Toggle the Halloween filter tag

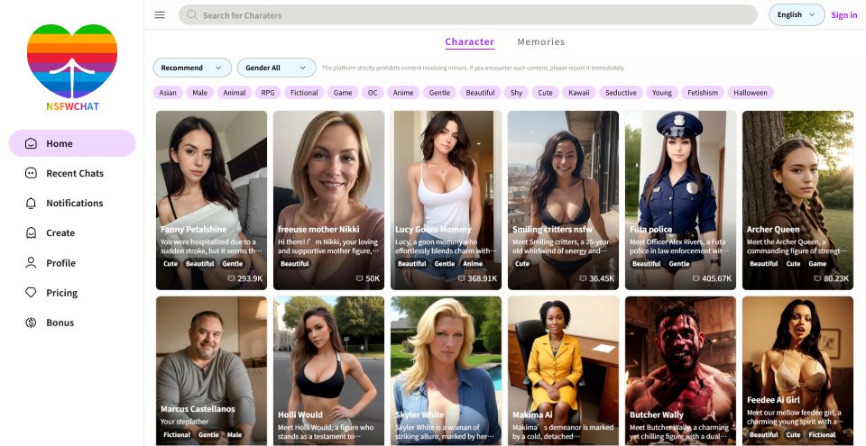[x=750, y=93]
